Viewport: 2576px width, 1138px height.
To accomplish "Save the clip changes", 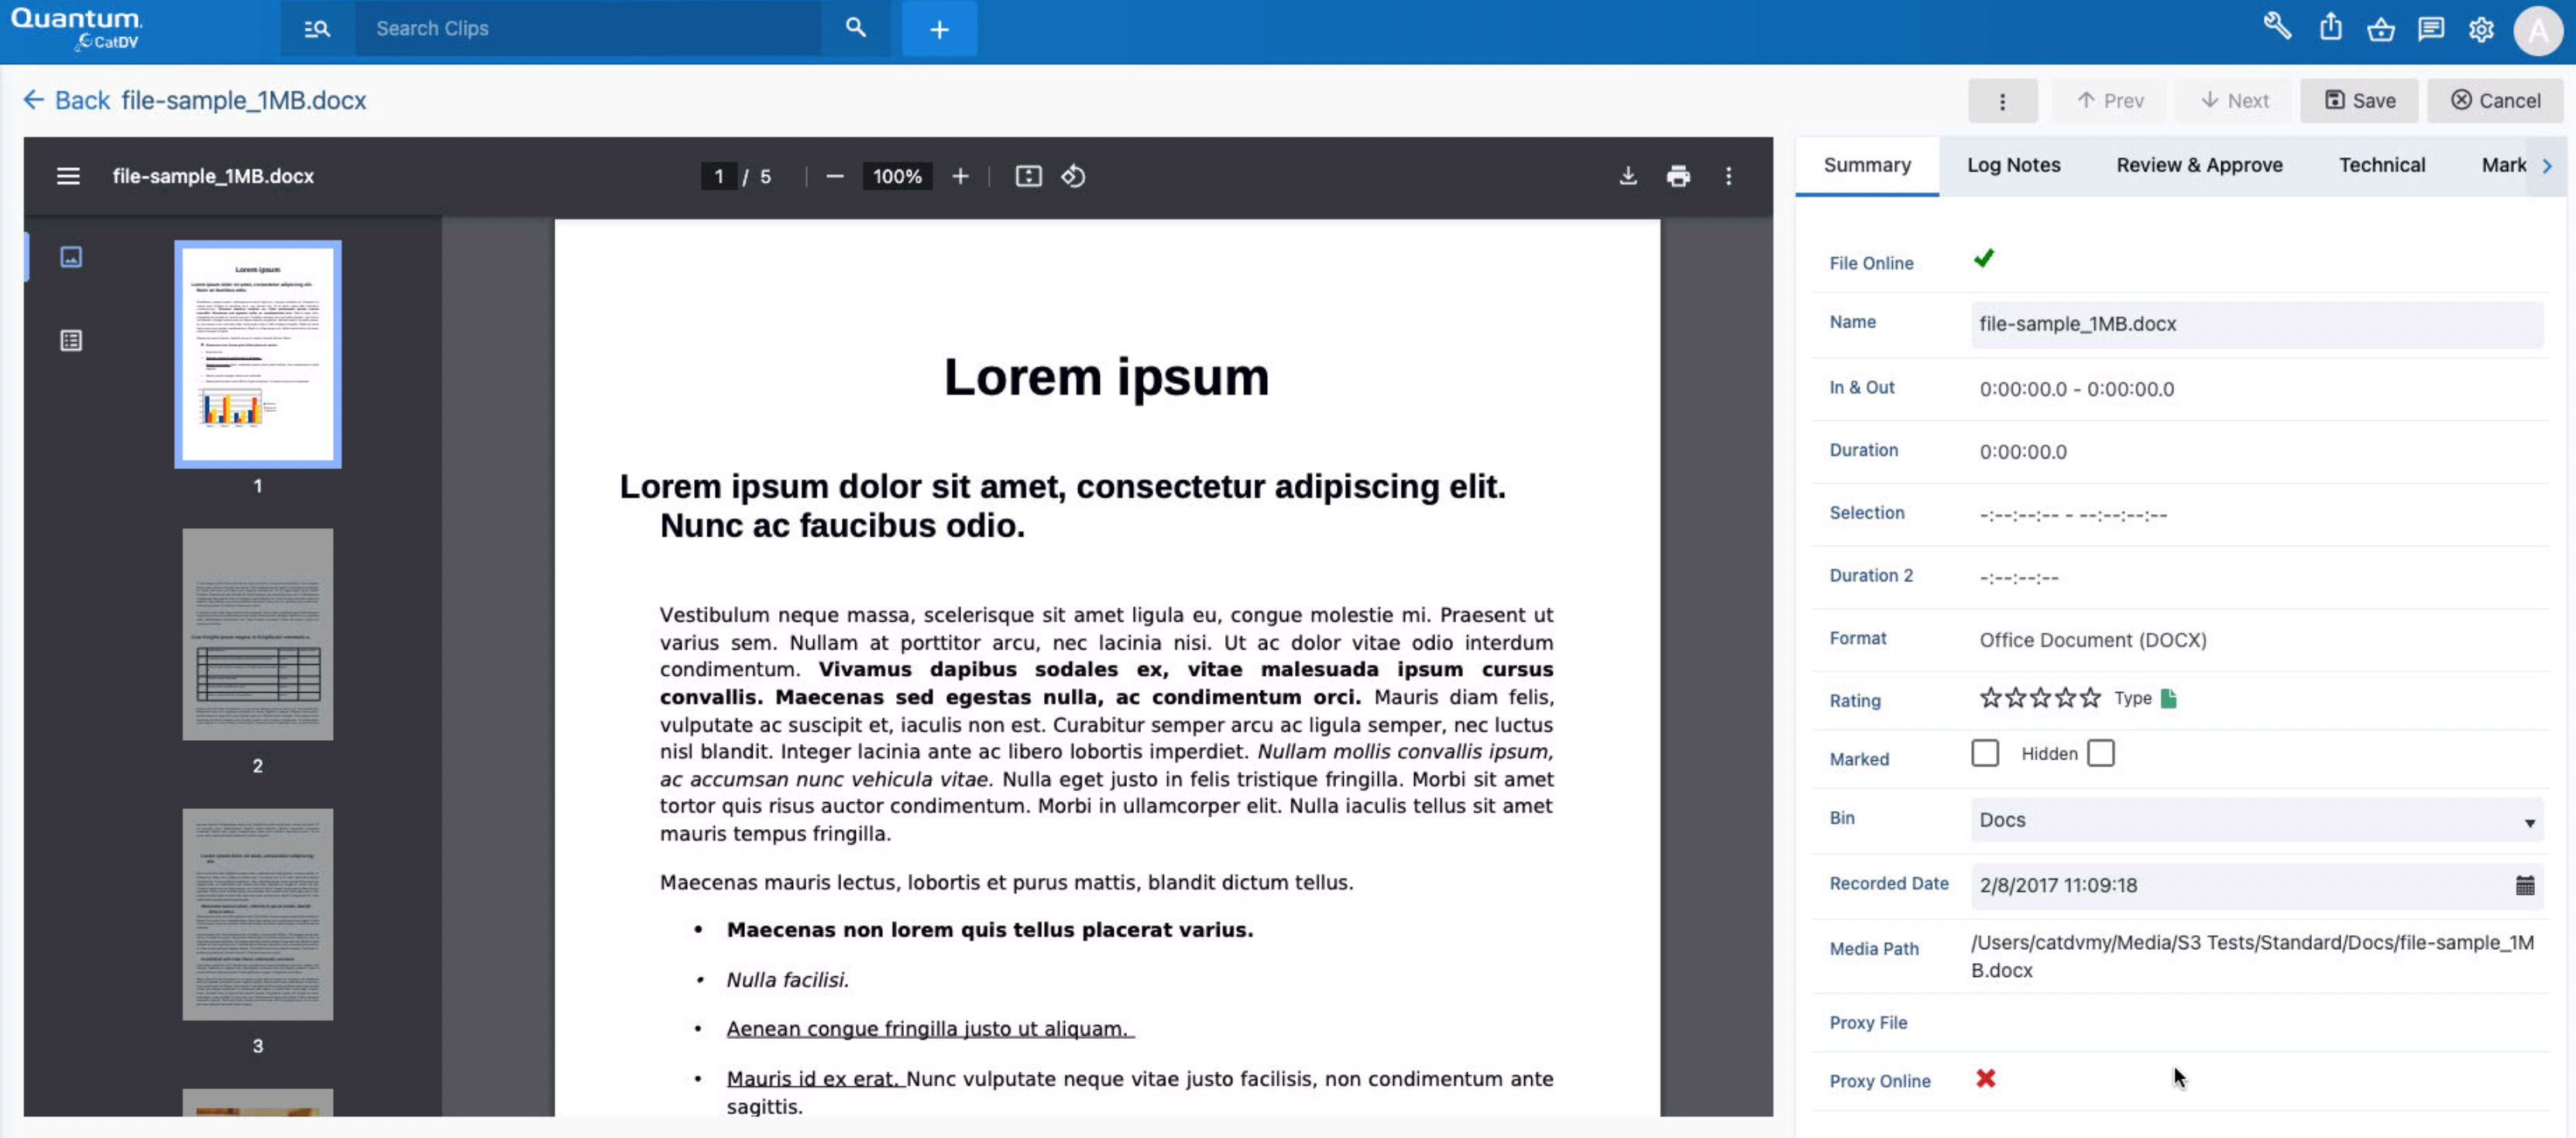I will [x=2359, y=101].
